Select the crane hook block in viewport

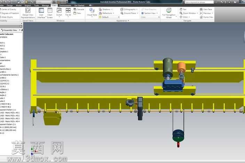pos(178,136)
